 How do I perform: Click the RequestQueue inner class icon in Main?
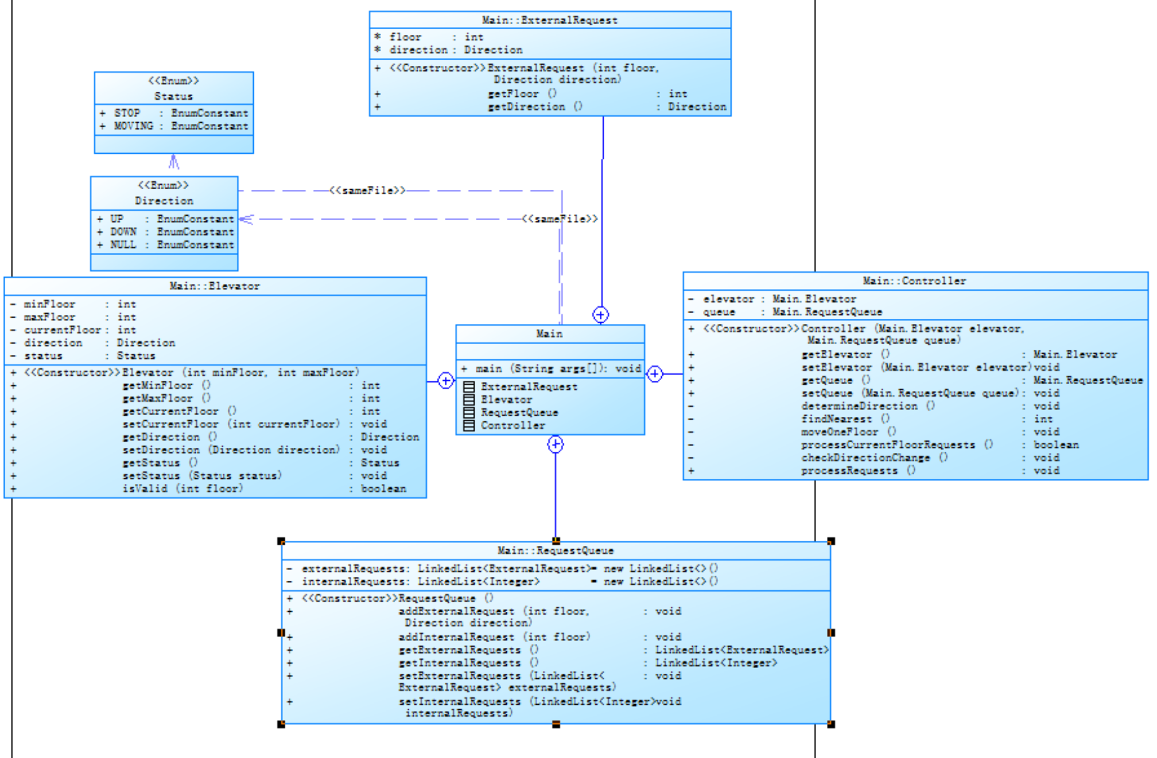(469, 413)
